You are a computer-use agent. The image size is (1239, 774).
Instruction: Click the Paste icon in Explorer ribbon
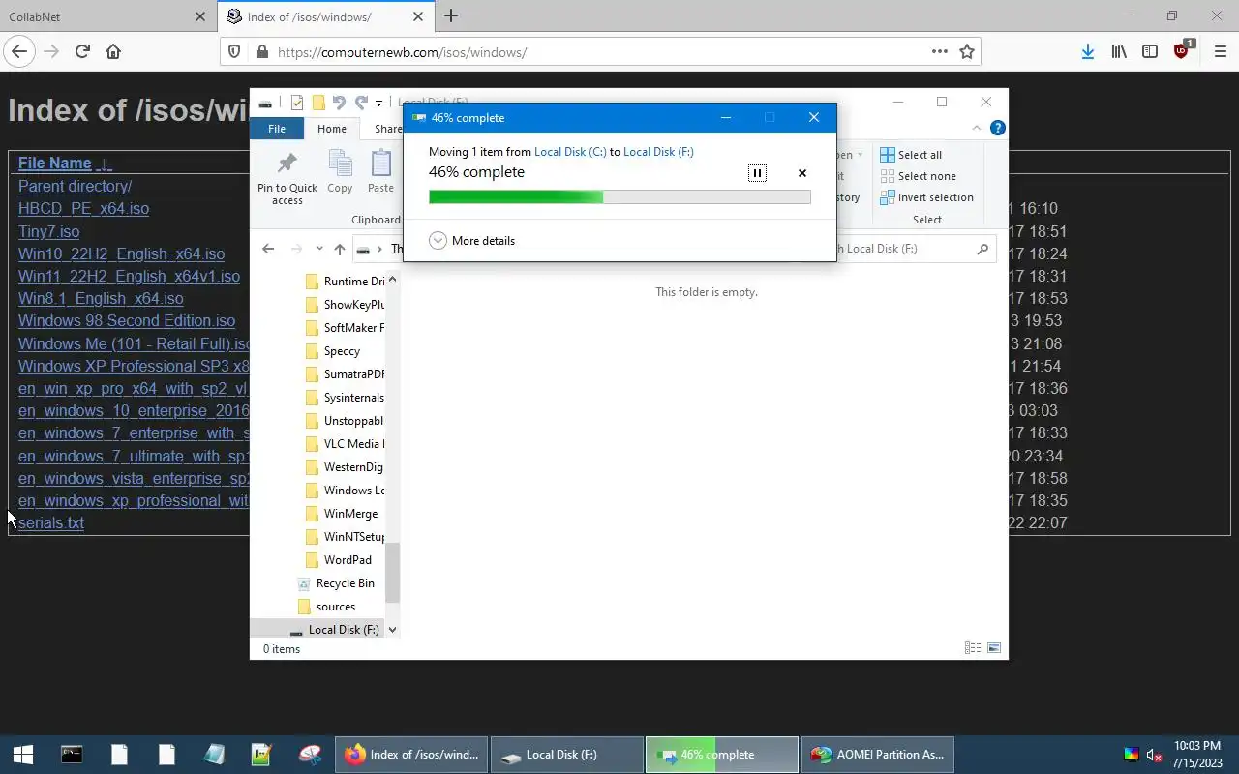click(380, 172)
